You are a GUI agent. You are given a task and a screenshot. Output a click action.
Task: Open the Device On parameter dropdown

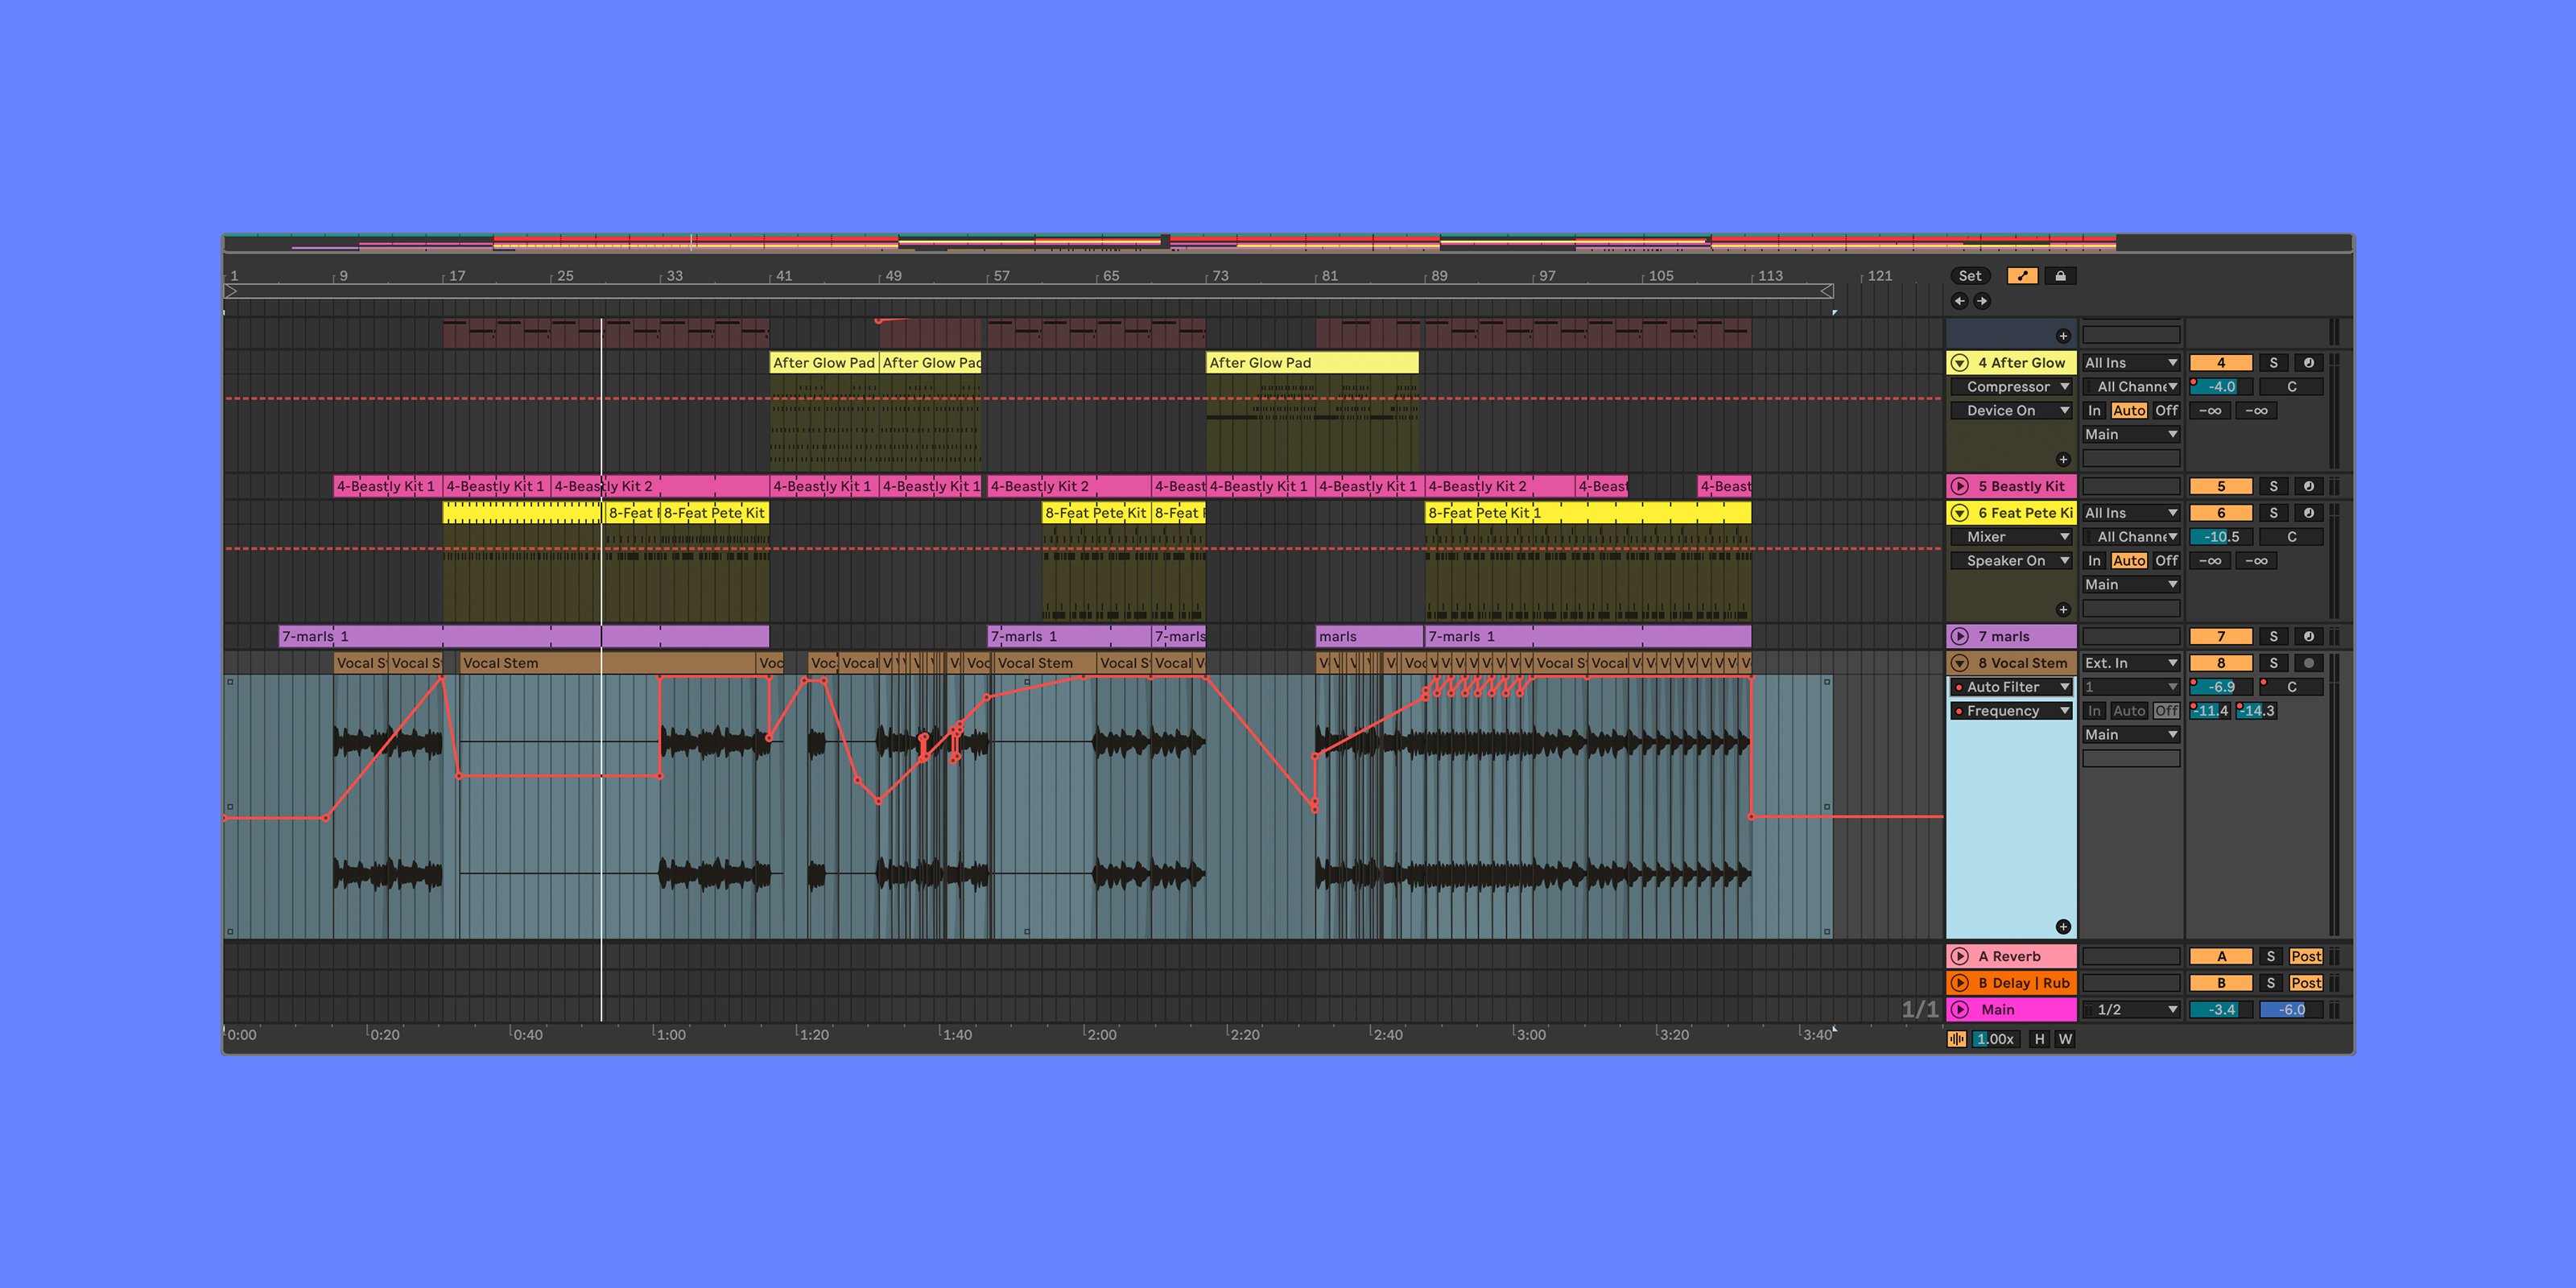pyautogui.click(x=2012, y=411)
